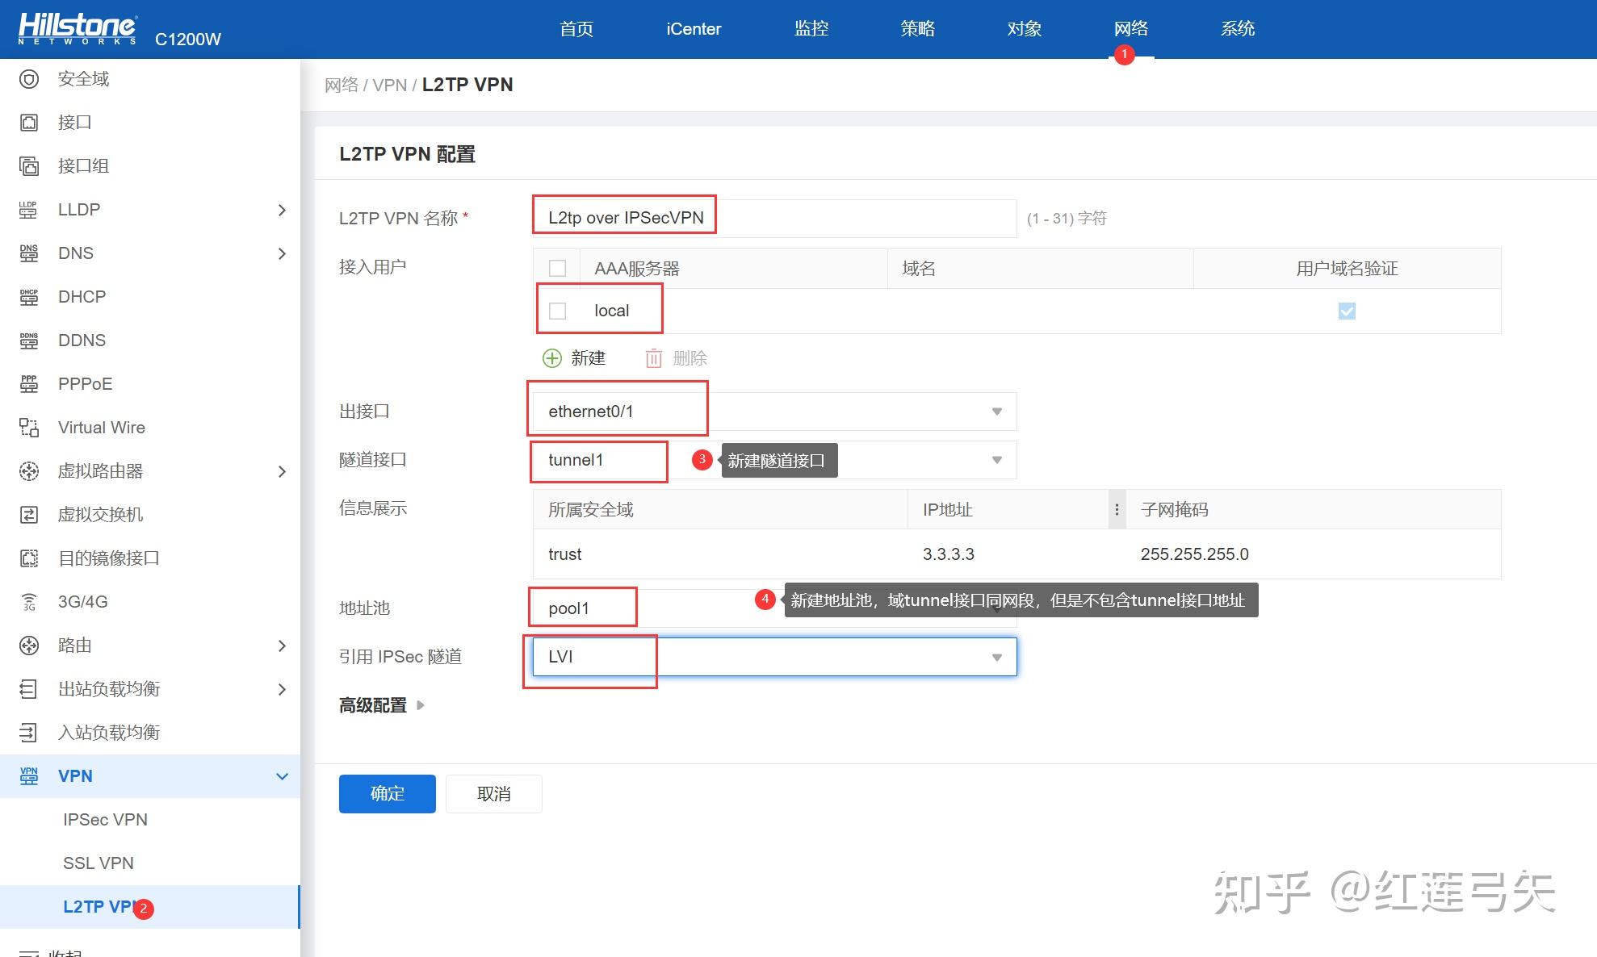Image resolution: width=1597 pixels, height=957 pixels.
Task: Open the 监控 top menu
Action: point(811,29)
